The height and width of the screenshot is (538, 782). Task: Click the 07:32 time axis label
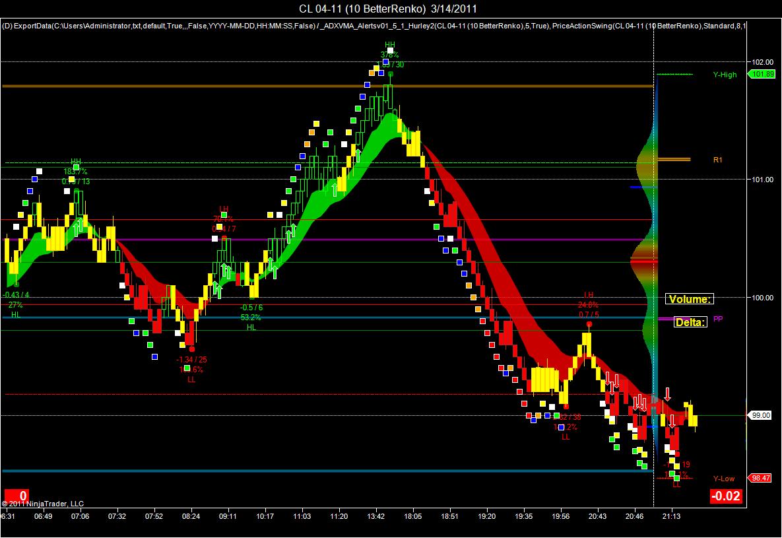(117, 516)
